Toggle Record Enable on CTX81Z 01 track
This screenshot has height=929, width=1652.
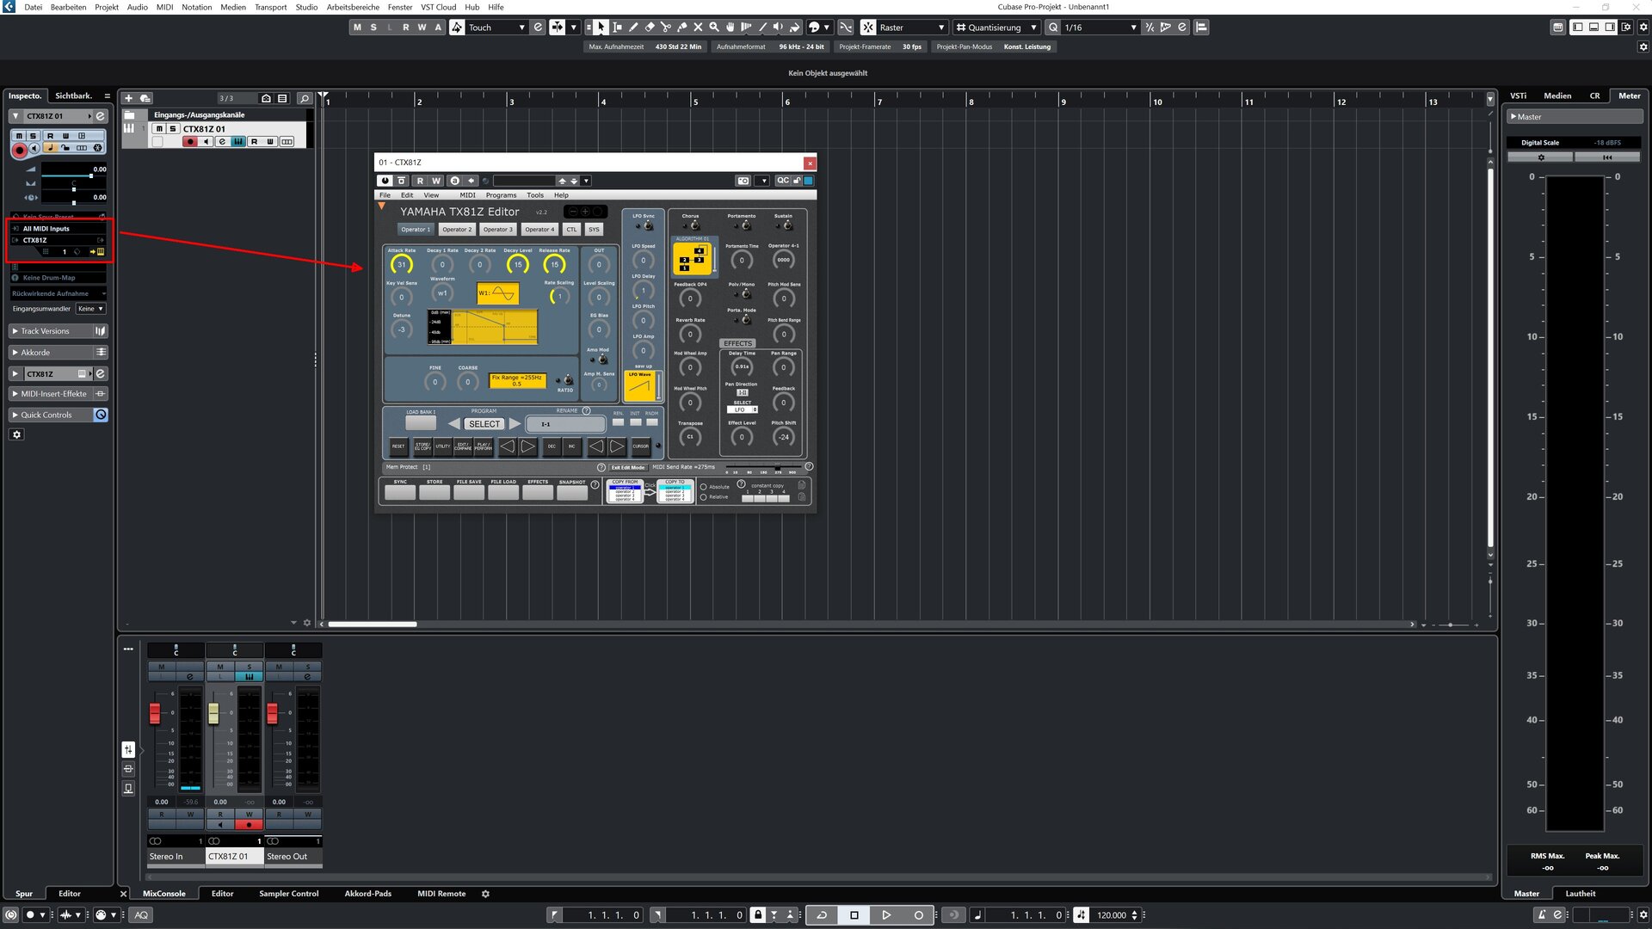[x=189, y=142]
